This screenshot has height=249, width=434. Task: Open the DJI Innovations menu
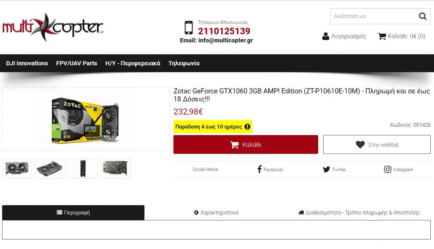pyautogui.click(x=27, y=63)
